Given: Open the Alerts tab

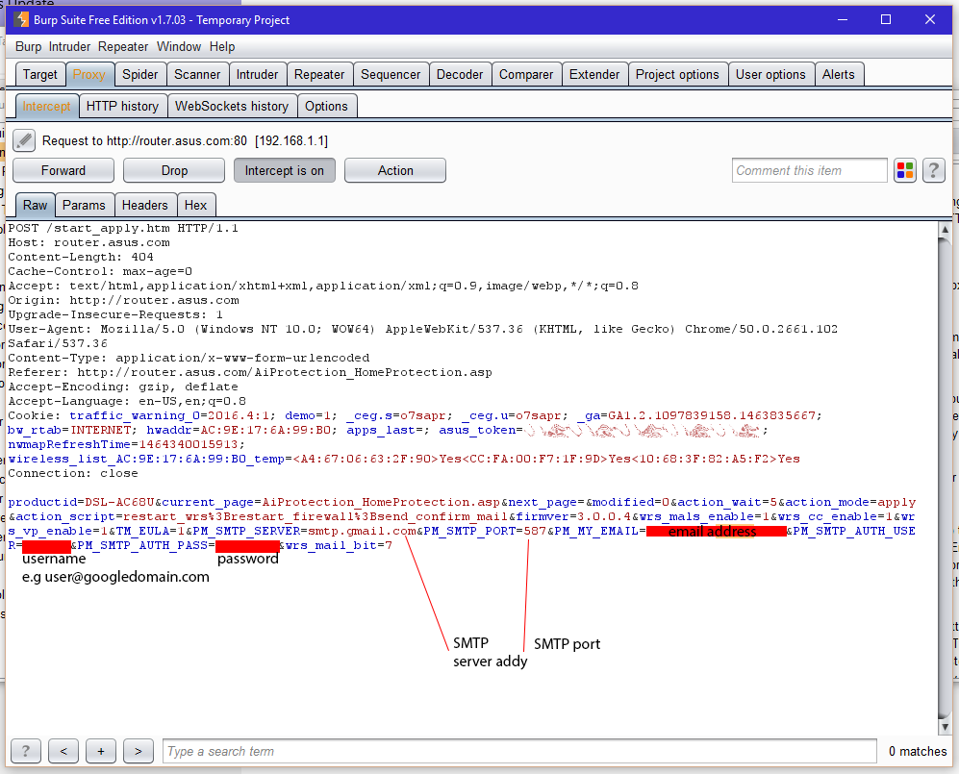Looking at the screenshot, I should (x=838, y=75).
